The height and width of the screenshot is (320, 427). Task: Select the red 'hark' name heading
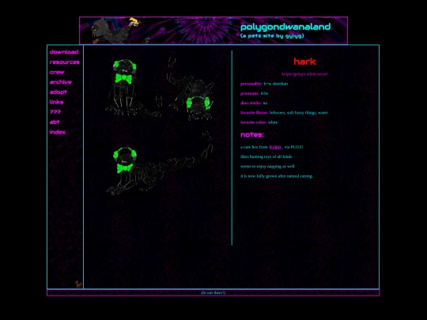tap(304, 62)
